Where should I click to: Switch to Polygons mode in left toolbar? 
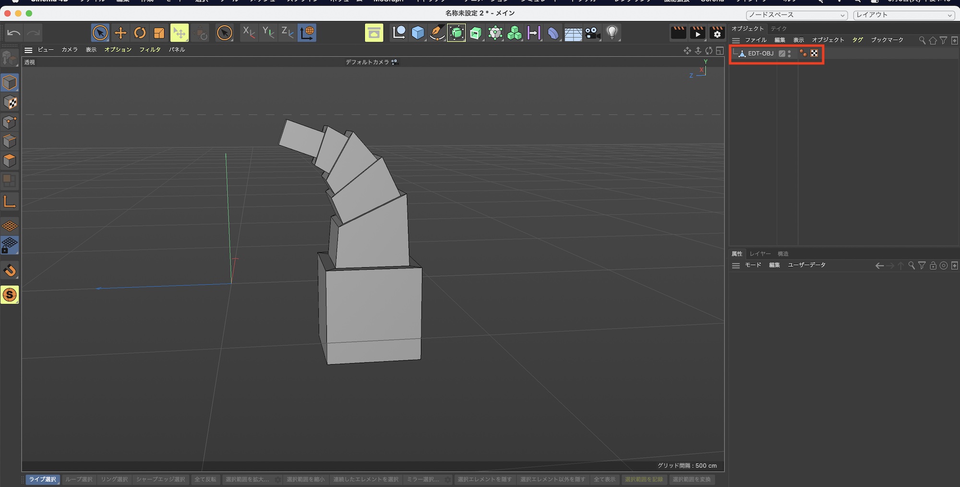10,161
